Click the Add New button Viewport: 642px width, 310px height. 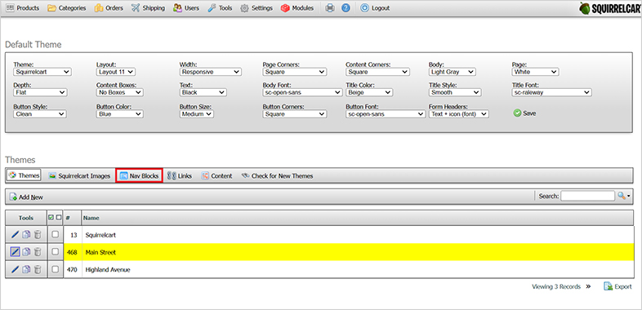point(26,197)
